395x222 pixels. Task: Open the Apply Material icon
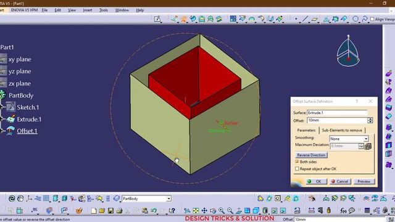[79, 210]
